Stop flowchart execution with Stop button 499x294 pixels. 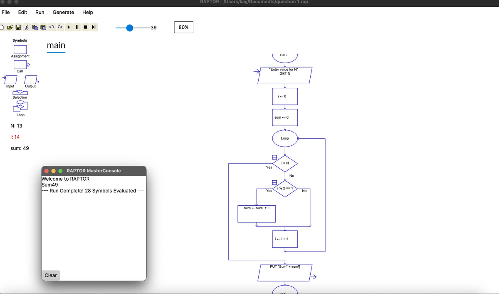pos(86,28)
